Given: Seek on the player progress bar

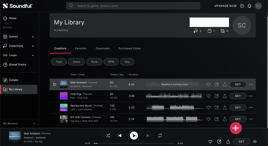Looking at the screenshot, I should (134, 143).
